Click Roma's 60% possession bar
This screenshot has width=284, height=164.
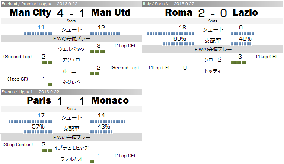178,44
